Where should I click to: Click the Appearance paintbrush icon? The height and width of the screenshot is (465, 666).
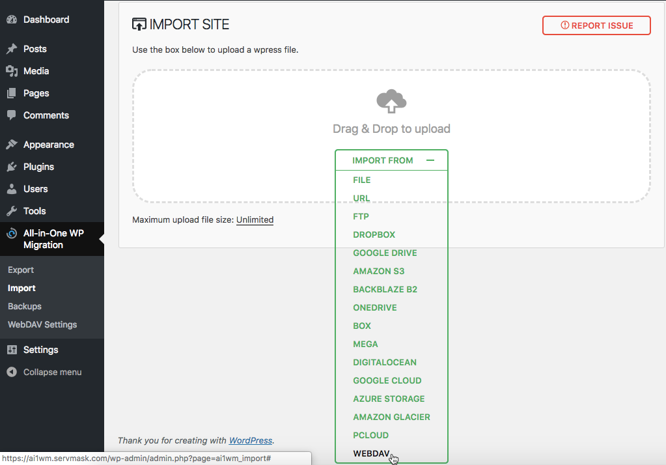12,145
